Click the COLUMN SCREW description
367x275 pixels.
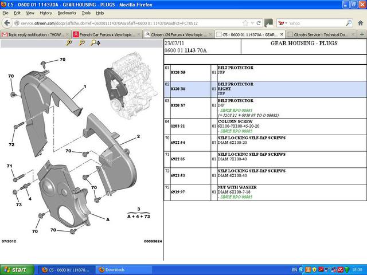(235, 121)
